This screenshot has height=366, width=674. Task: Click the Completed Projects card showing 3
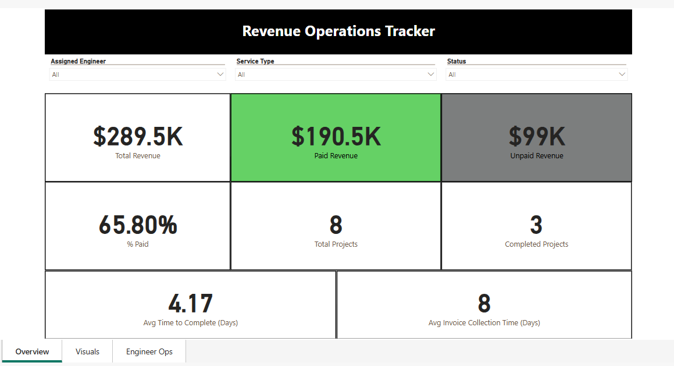click(x=536, y=226)
